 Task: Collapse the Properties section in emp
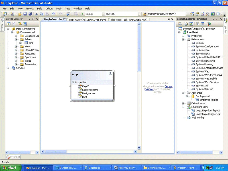(x=73, y=83)
